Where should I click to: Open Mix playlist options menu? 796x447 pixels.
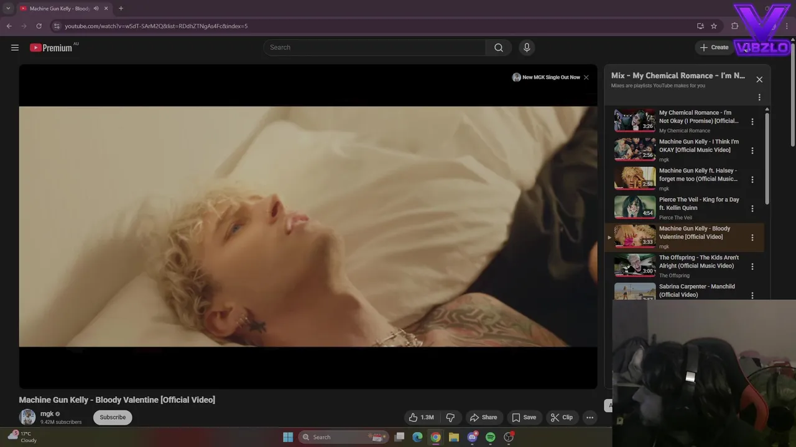pyautogui.click(x=759, y=97)
